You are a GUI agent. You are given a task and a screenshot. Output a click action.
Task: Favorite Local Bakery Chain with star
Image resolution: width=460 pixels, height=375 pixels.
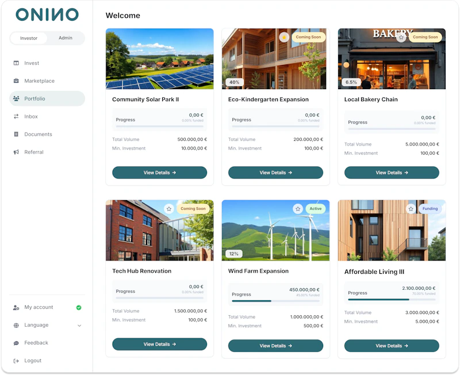pyautogui.click(x=401, y=37)
